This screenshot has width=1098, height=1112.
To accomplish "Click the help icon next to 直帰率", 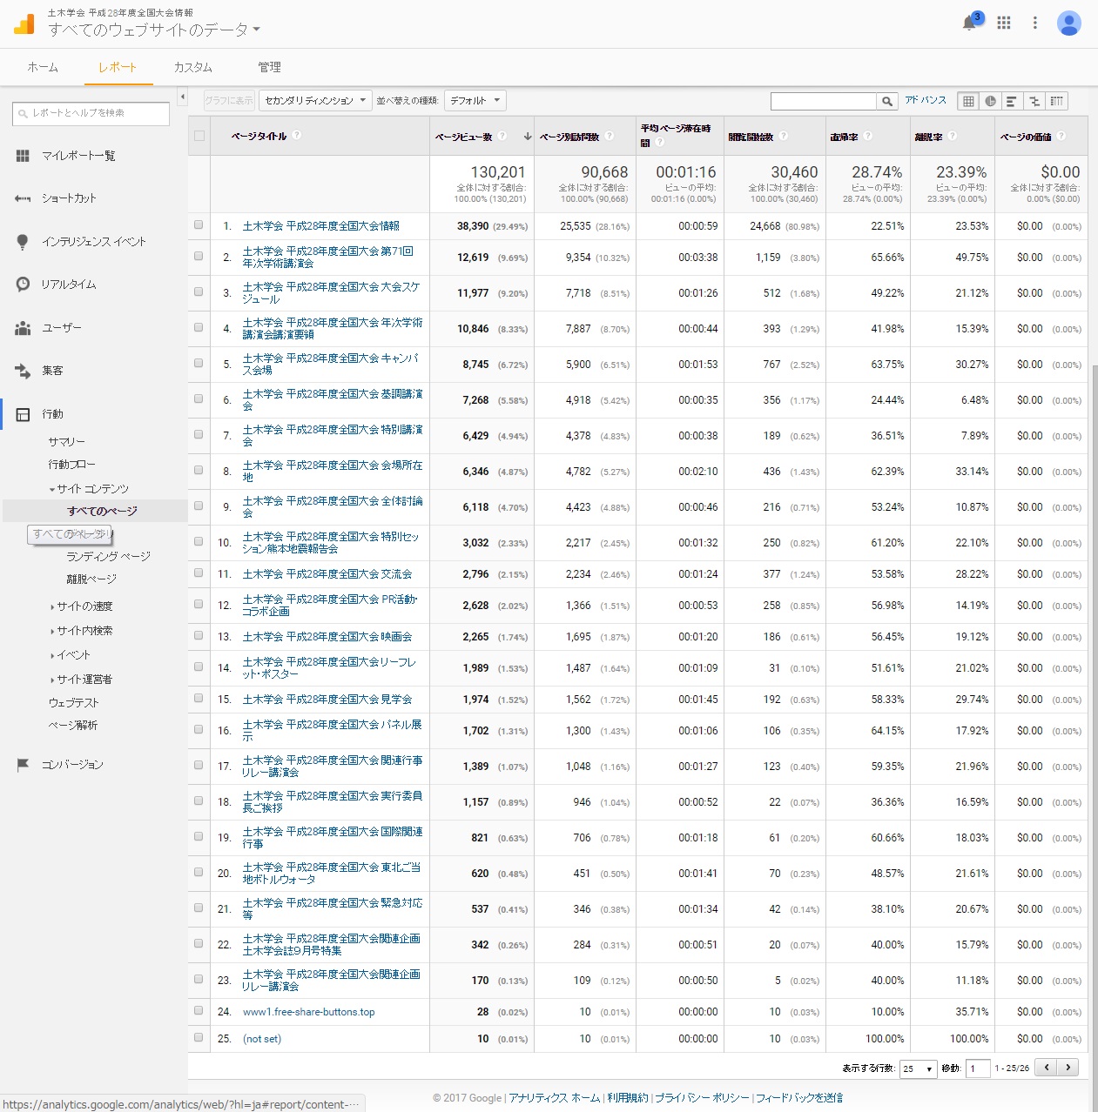I will (x=868, y=136).
